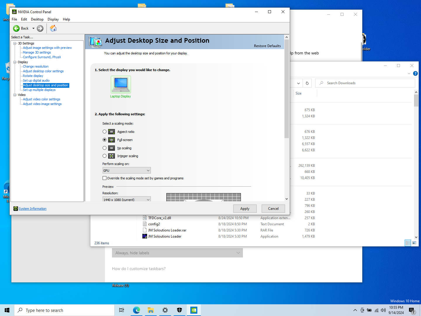Click NVIDIA Control Panel taskbar icon
Image resolution: width=421 pixels, height=316 pixels.
point(194,310)
